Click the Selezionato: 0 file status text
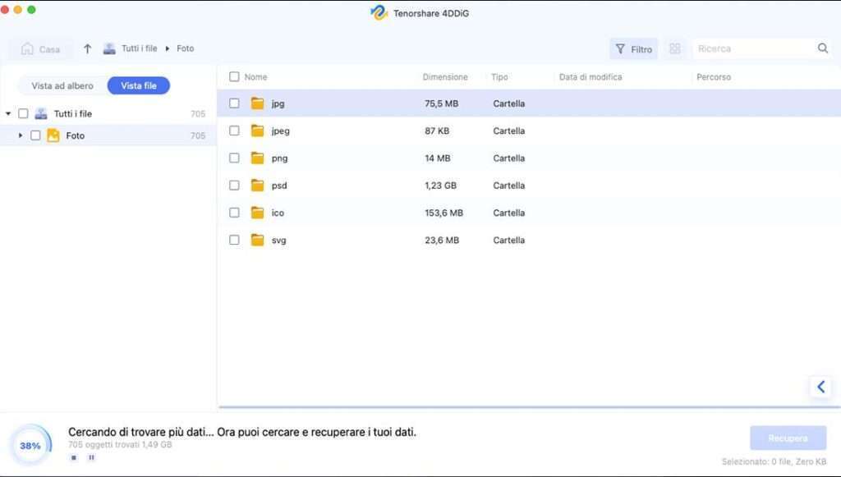The height and width of the screenshot is (477, 841). coord(774,461)
